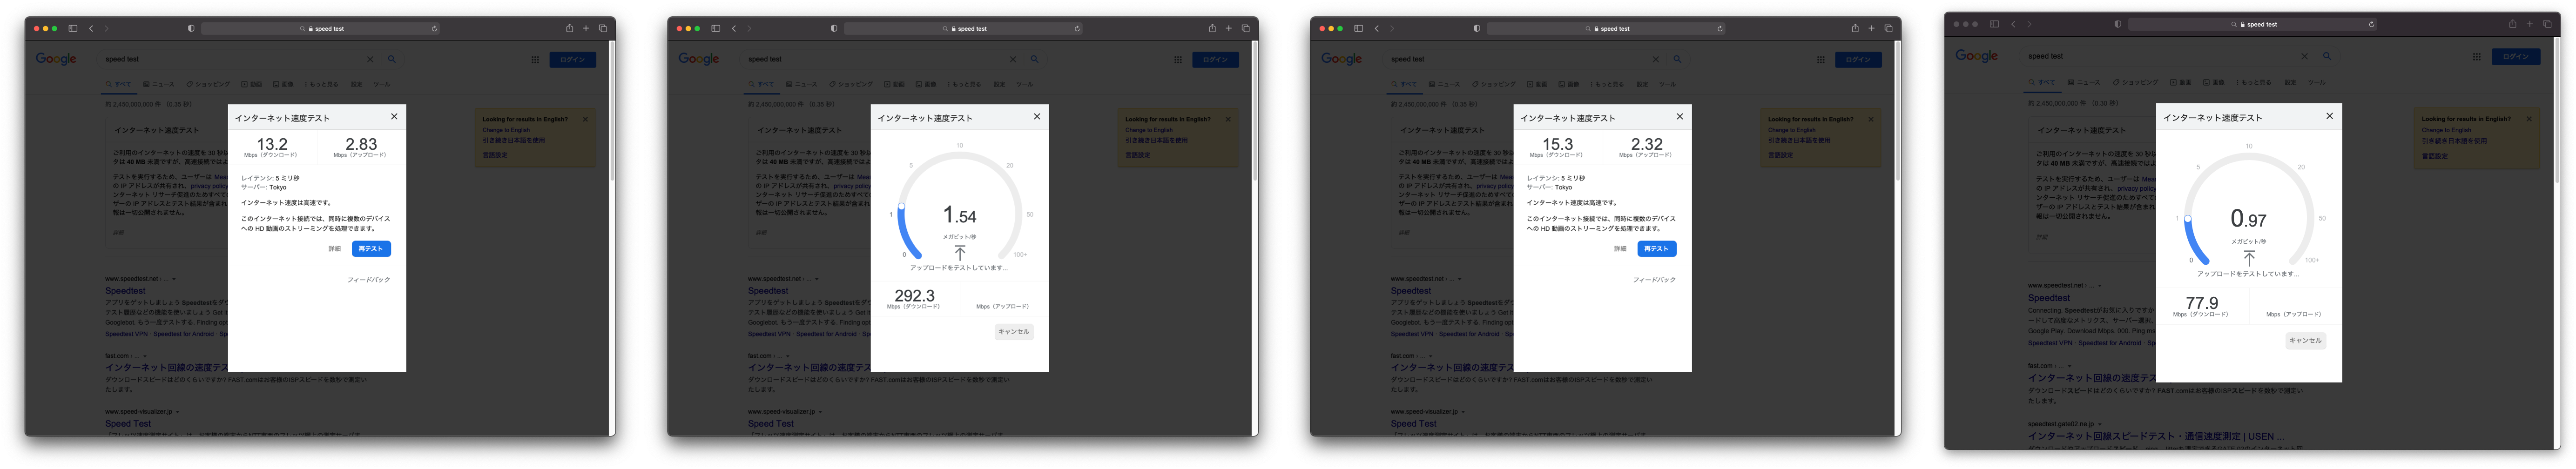This screenshot has width=2576, height=469.
Task: Click the gauge knob in the 0.97 upload dialog
Action: click(2187, 219)
